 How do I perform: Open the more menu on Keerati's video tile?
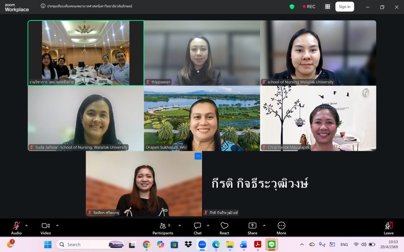197,156
